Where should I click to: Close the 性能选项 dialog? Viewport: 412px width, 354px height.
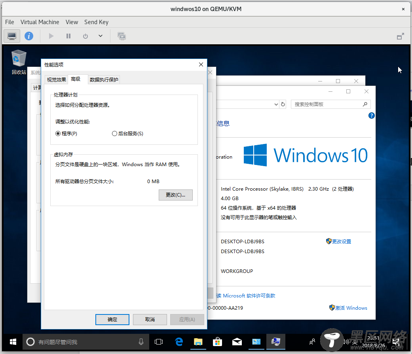pyautogui.click(x=201, y=64)
